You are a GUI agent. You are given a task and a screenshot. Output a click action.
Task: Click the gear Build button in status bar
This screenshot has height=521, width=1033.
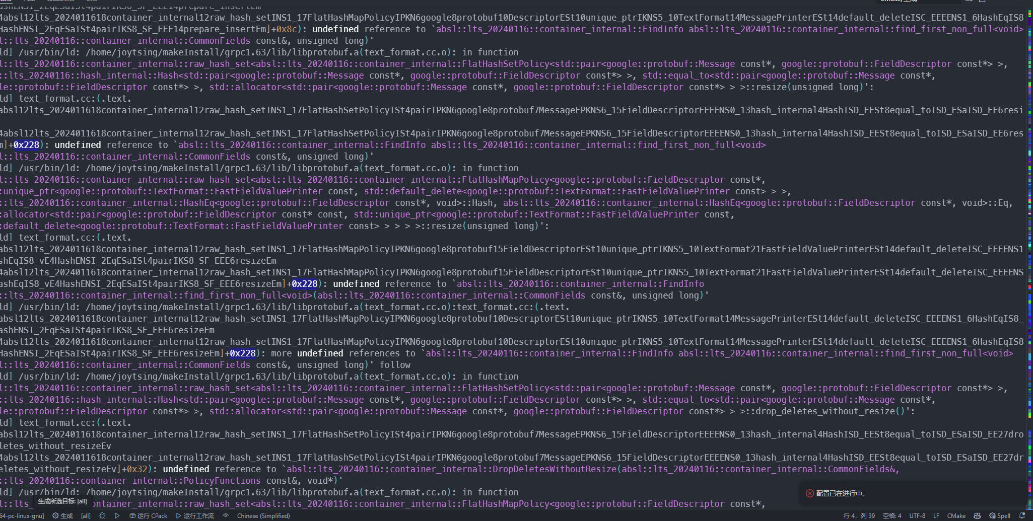coord(62,516)
